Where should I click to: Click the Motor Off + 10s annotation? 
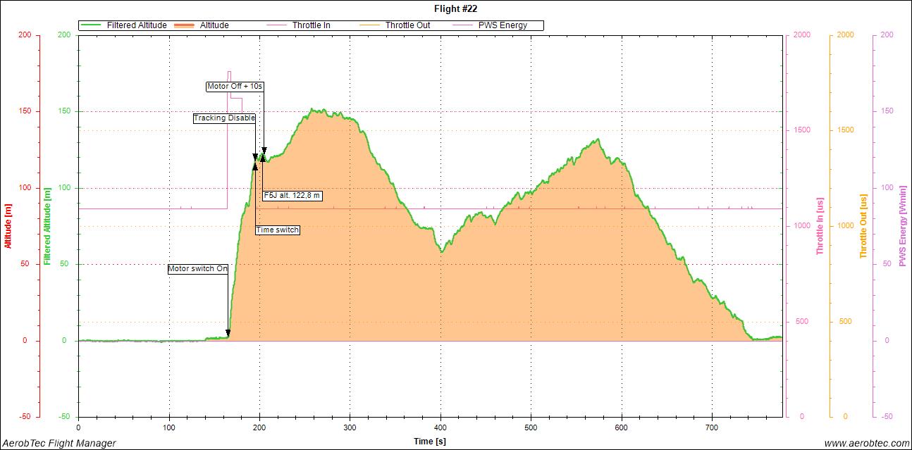pyautogui.click(x=235, y=87)
